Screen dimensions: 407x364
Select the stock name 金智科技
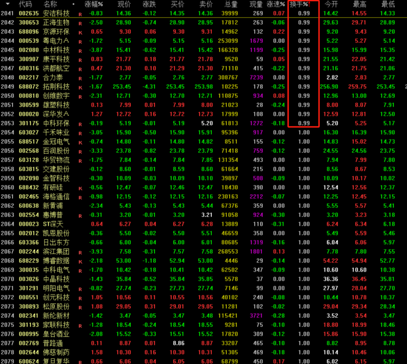point(56,178)
